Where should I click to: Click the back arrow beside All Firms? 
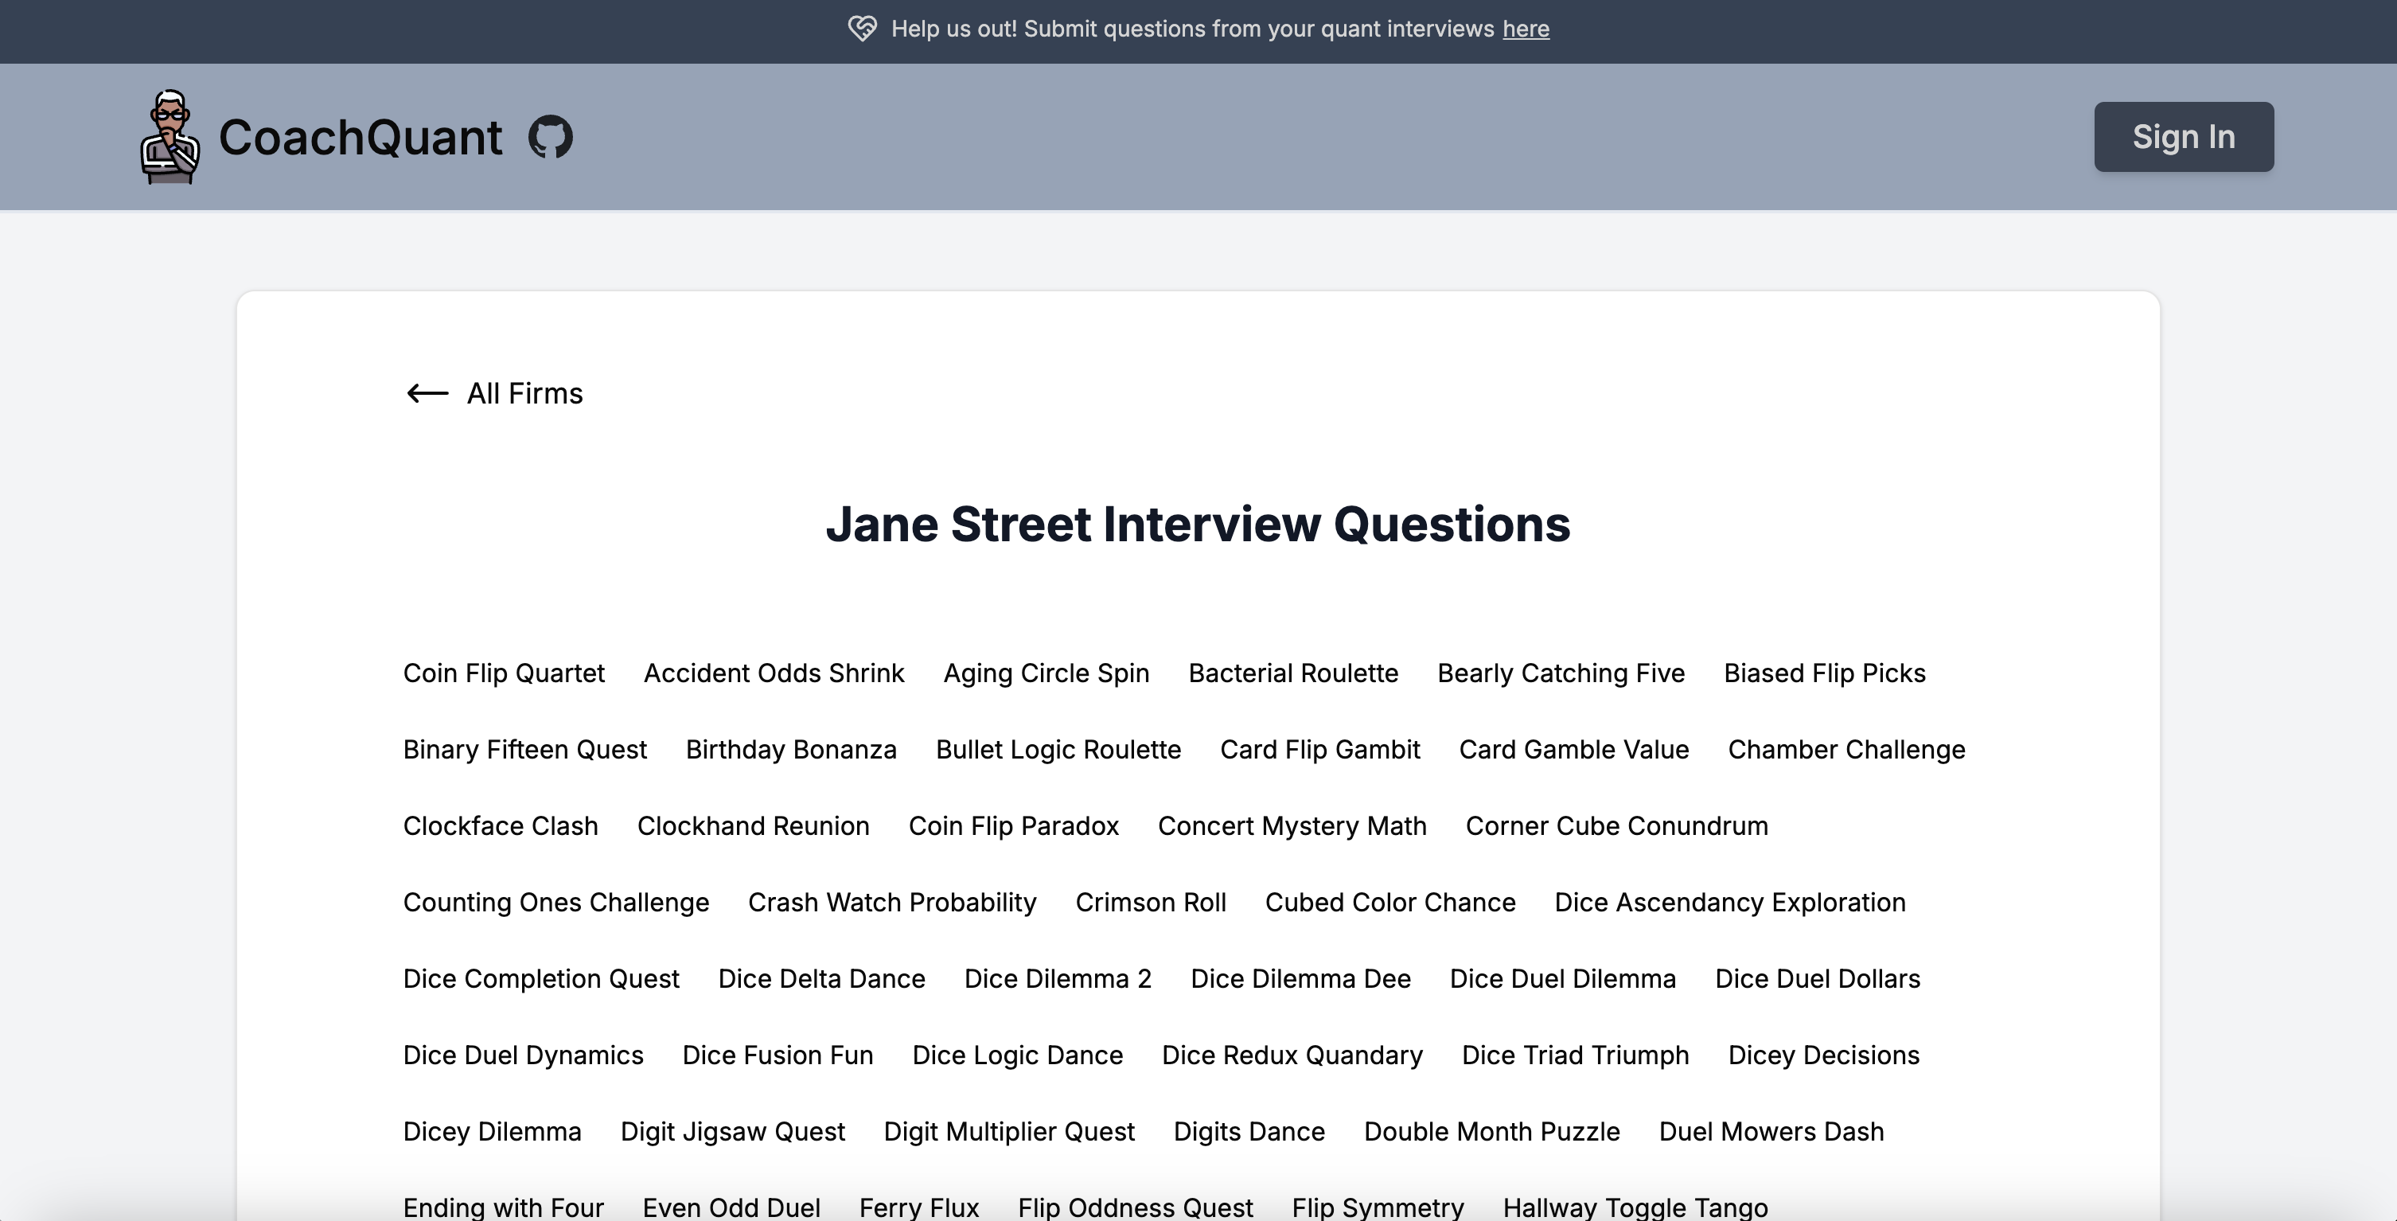click(428, 394)
